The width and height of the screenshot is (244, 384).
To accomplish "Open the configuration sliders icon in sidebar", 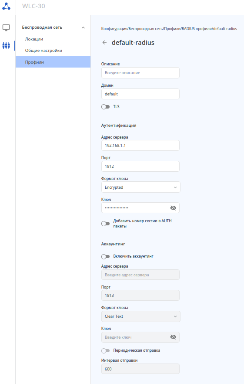I will coord(6,46).
